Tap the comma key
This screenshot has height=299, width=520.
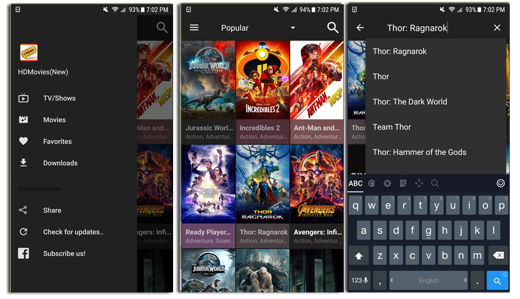pos(380,280)
